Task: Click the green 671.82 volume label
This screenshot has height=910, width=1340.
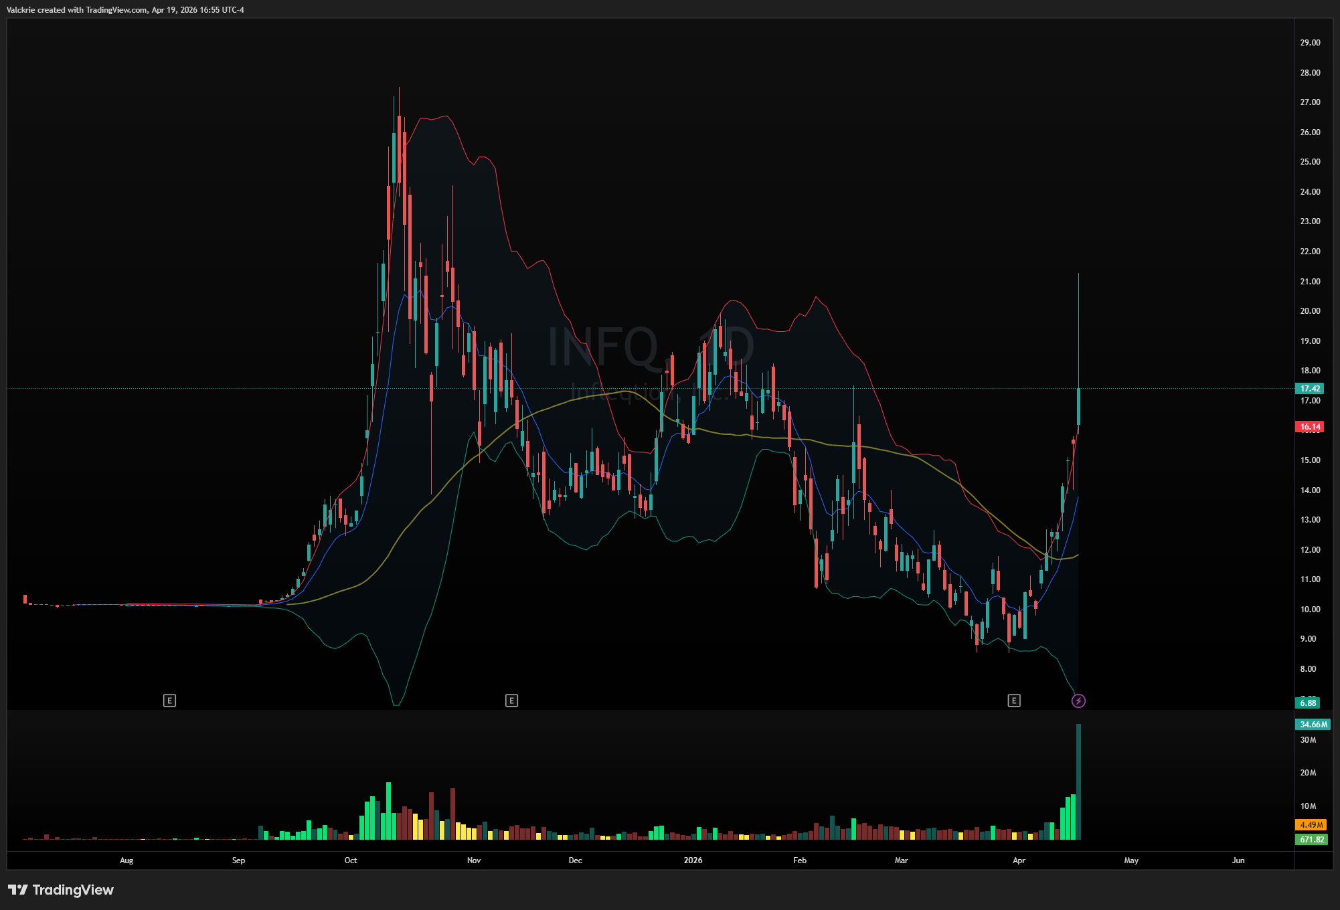Action: tap(1311, 840)
